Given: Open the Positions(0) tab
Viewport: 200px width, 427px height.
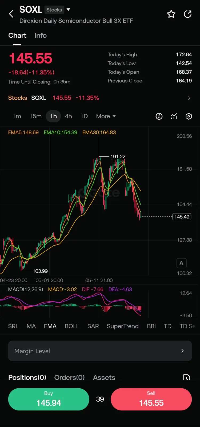Looking at the screenshot, I should pyautogui.click(x=27, y=377).
